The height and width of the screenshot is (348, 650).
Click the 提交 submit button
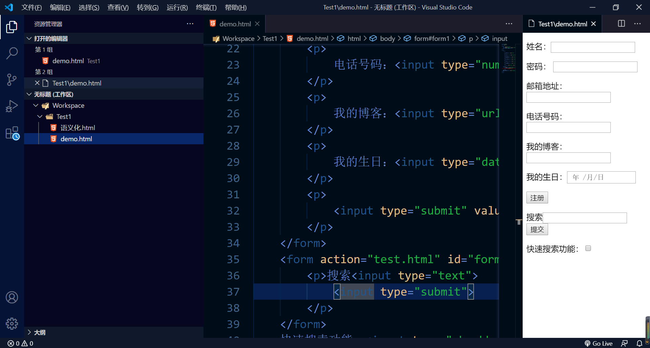537,229
